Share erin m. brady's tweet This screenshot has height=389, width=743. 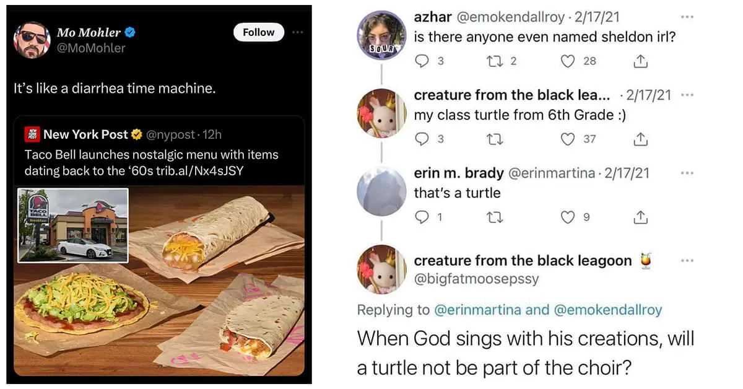click(x=641, y=217)
